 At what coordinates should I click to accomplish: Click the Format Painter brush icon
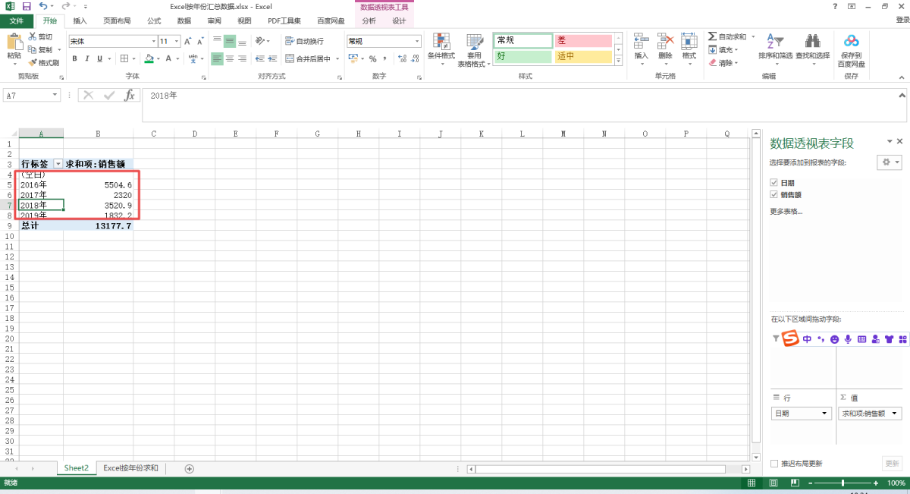click(33, 62)
